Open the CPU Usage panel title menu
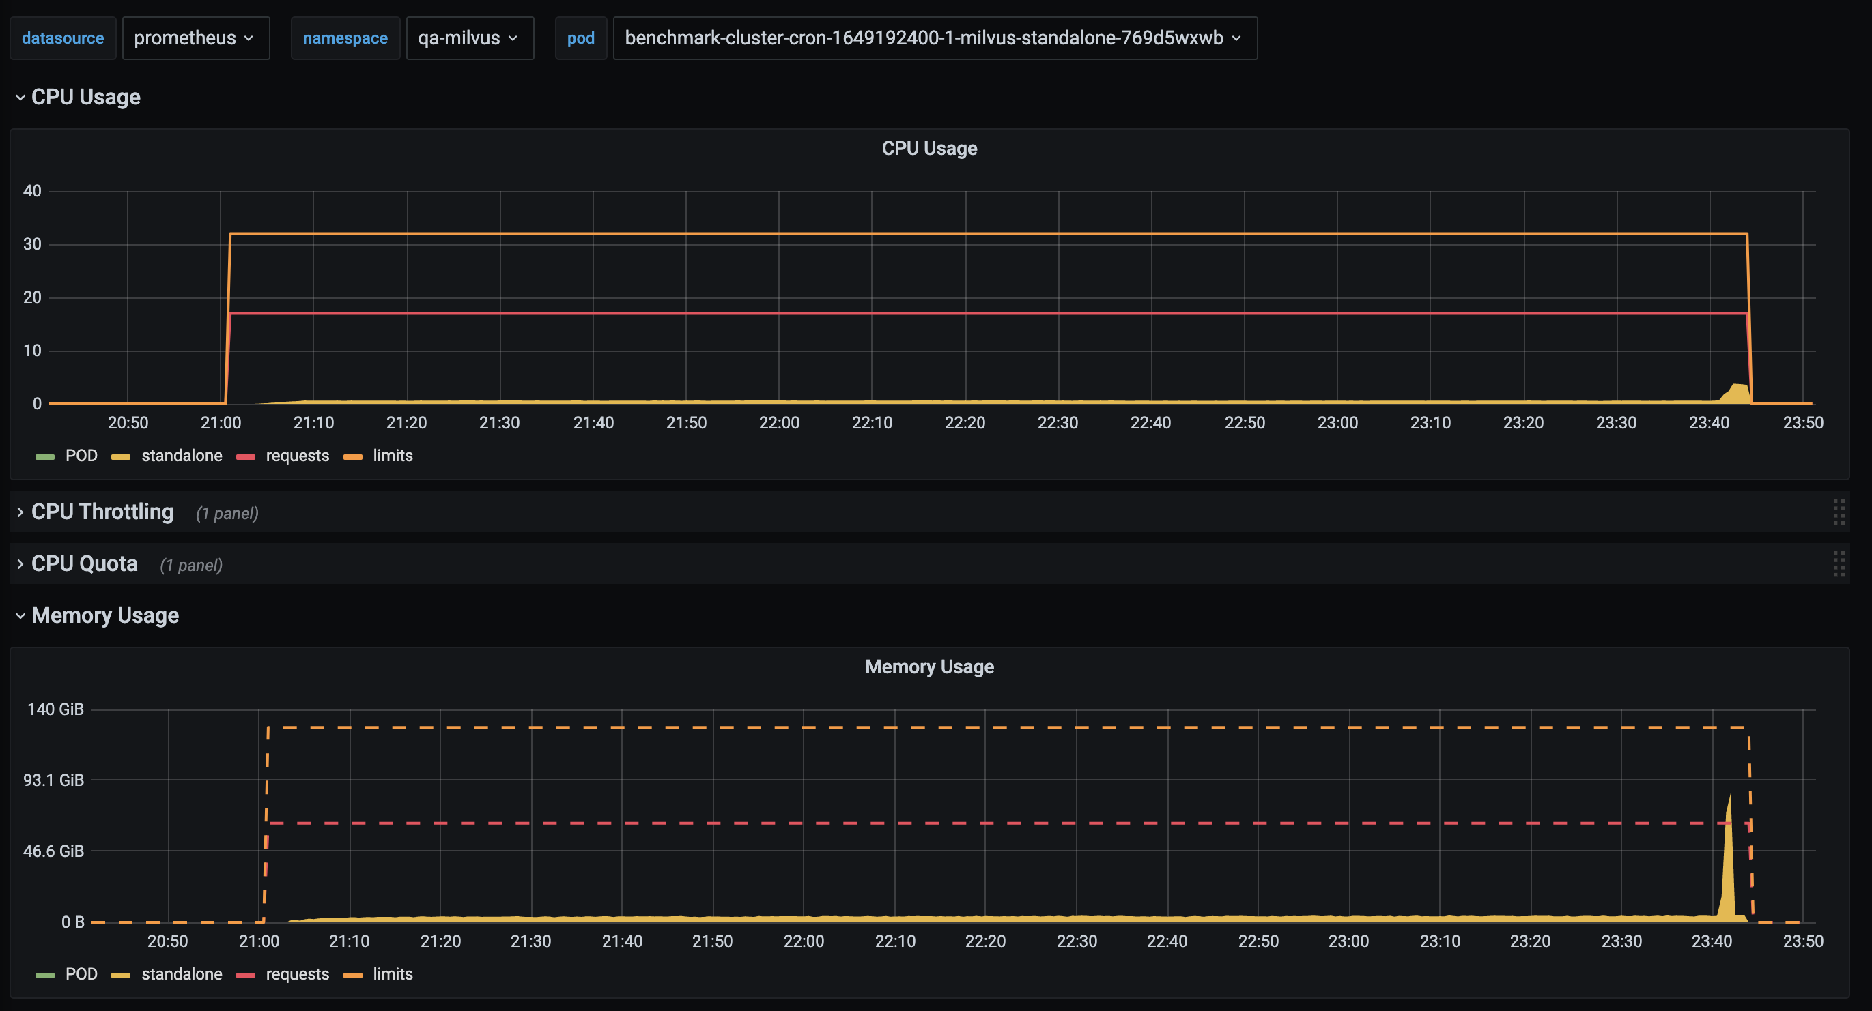 click(x=928, y=148)
